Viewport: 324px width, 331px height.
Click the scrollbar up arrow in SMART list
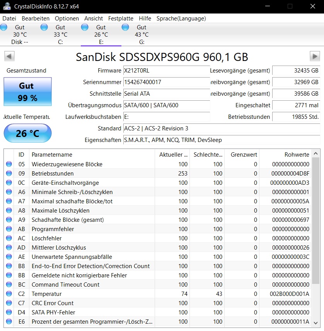[316, 154]
